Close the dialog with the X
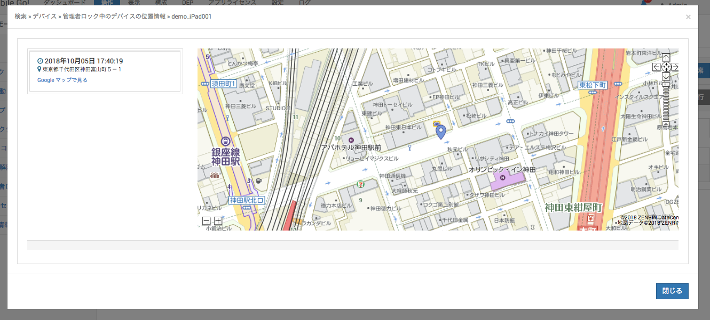 point(688,17)
